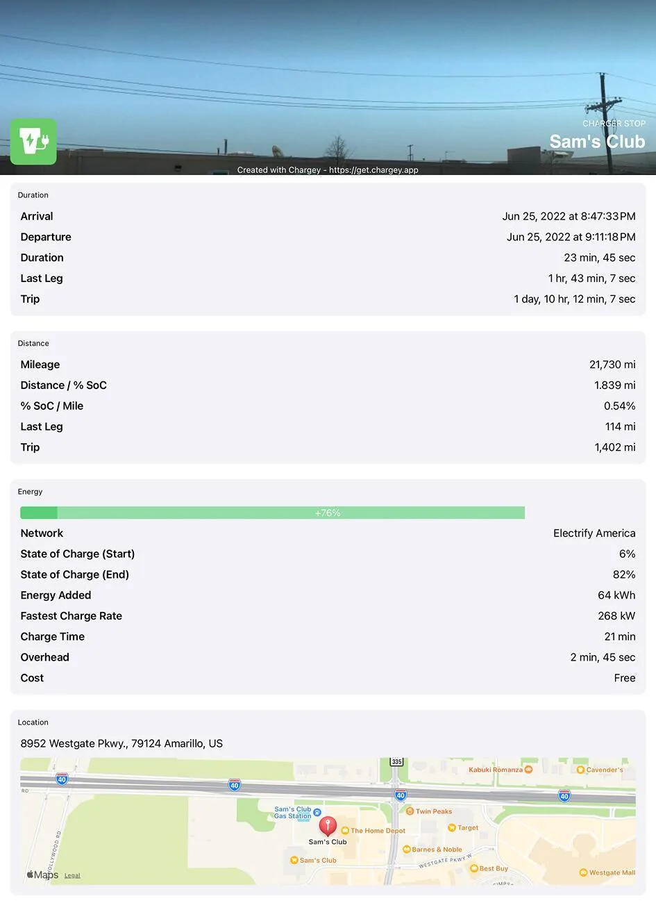The height and width of the screenshot is (903, 656).
Task: Select the Cavender's map marker
Action: [580, 770]
